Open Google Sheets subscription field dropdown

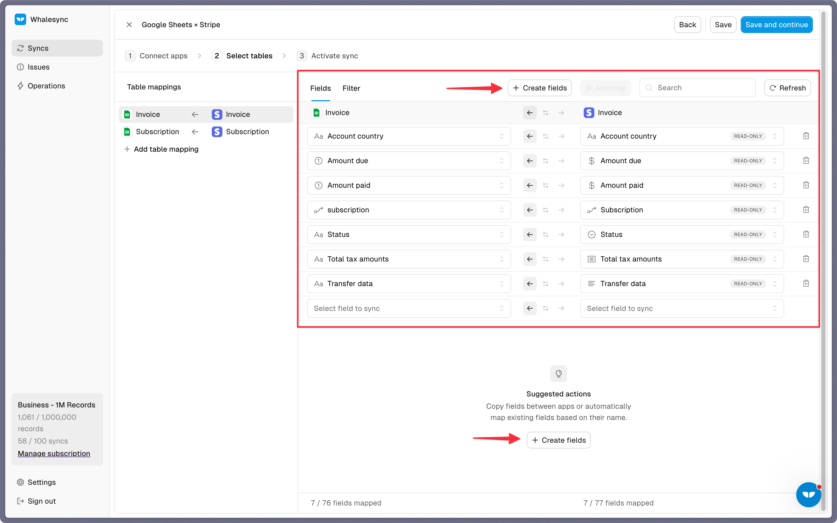[409, 210]
